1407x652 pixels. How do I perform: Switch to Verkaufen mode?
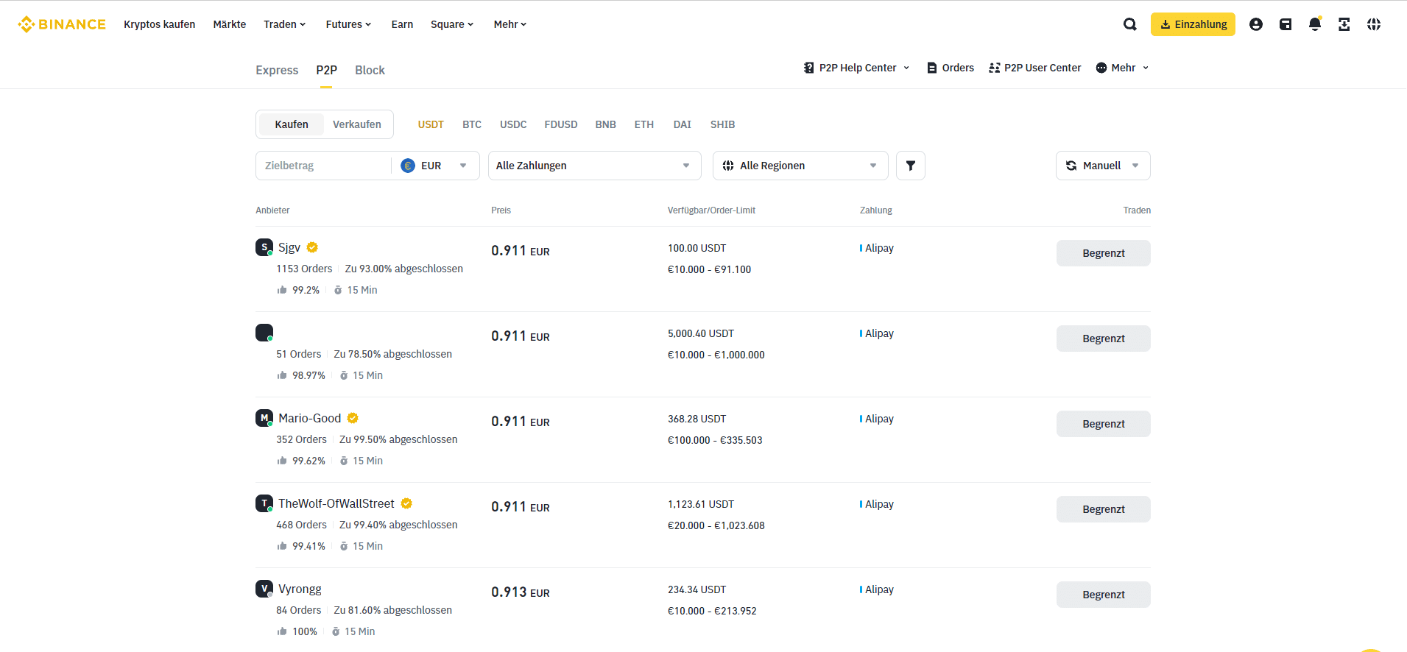coord(357,124)
